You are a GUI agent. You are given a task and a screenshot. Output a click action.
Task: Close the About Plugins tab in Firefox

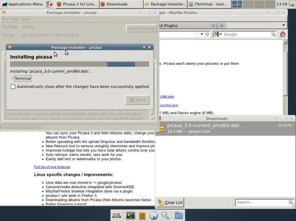pyautogui.click(x=213, y=25)
